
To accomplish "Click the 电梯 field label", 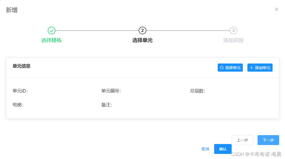I will (x=18, y=105).
